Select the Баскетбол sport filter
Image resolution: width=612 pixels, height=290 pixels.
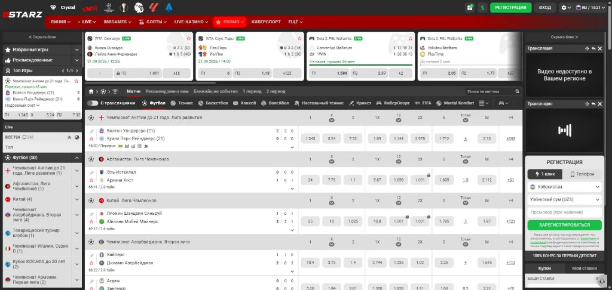[213, 103]
